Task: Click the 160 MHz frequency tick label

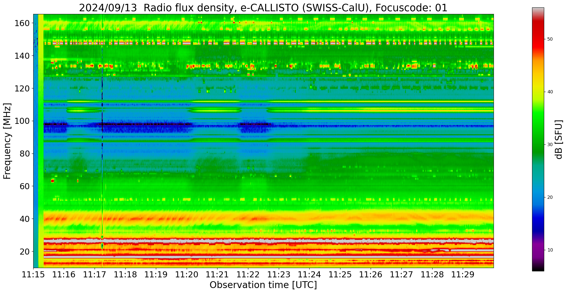Action: tap(22, 23)
